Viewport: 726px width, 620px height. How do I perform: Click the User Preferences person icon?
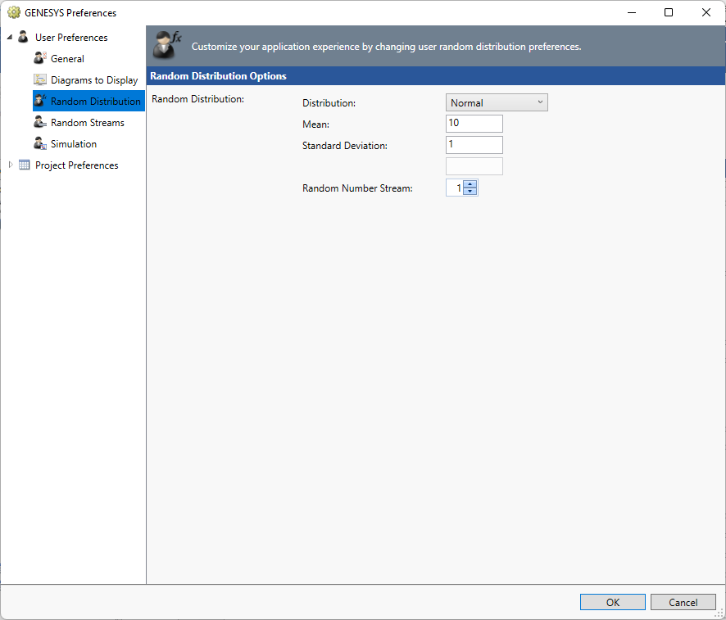tap(23, 37)
